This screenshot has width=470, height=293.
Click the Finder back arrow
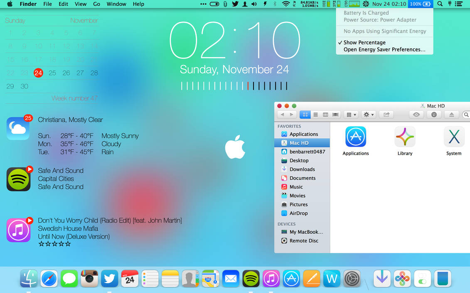282,114
